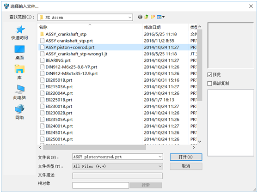The width and height of the screenshot is (258, 193).
Task: Click the Back navigation icon in the toolbar
Action: pyautogui.click(x=140, y=17)
